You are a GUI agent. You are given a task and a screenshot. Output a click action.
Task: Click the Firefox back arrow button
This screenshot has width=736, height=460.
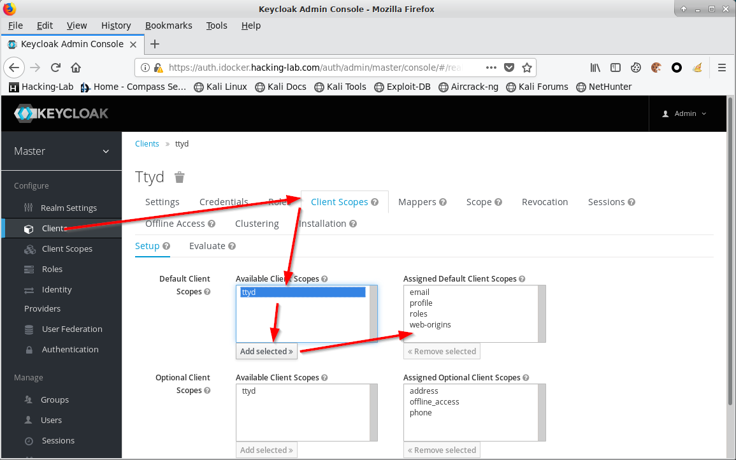pos(14,68)
